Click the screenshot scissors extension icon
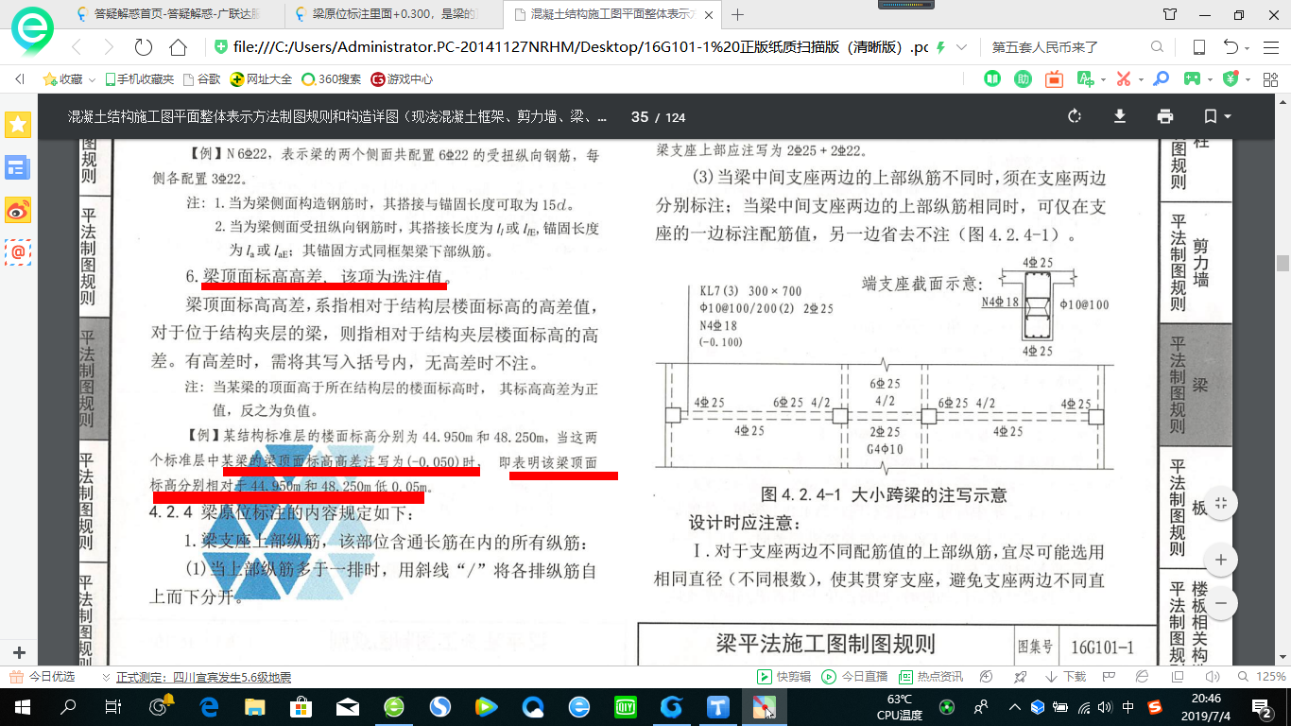The width and height of the screenshot is (1291, 726). pyautogui.click(x=1123, y=79)
